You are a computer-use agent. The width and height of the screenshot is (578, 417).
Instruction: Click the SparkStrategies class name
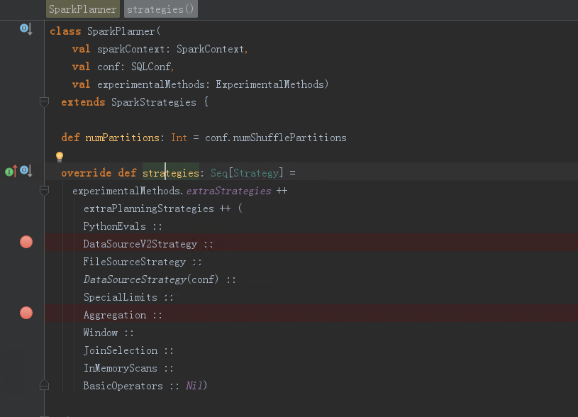154,102
